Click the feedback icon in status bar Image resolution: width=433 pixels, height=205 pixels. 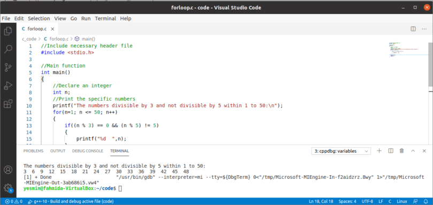(415, 201)
